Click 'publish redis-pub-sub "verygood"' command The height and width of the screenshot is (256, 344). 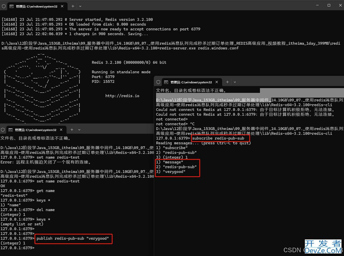73,238
